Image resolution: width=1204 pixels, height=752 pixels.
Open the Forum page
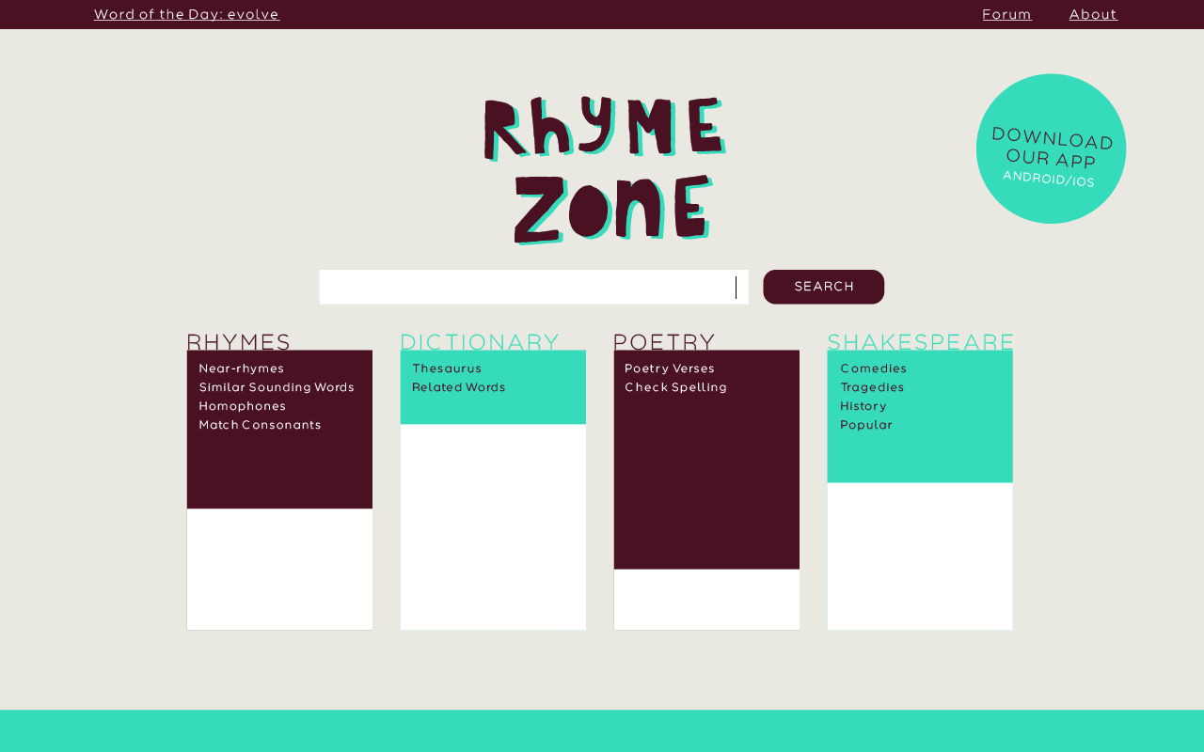(x=1006, y=14)
